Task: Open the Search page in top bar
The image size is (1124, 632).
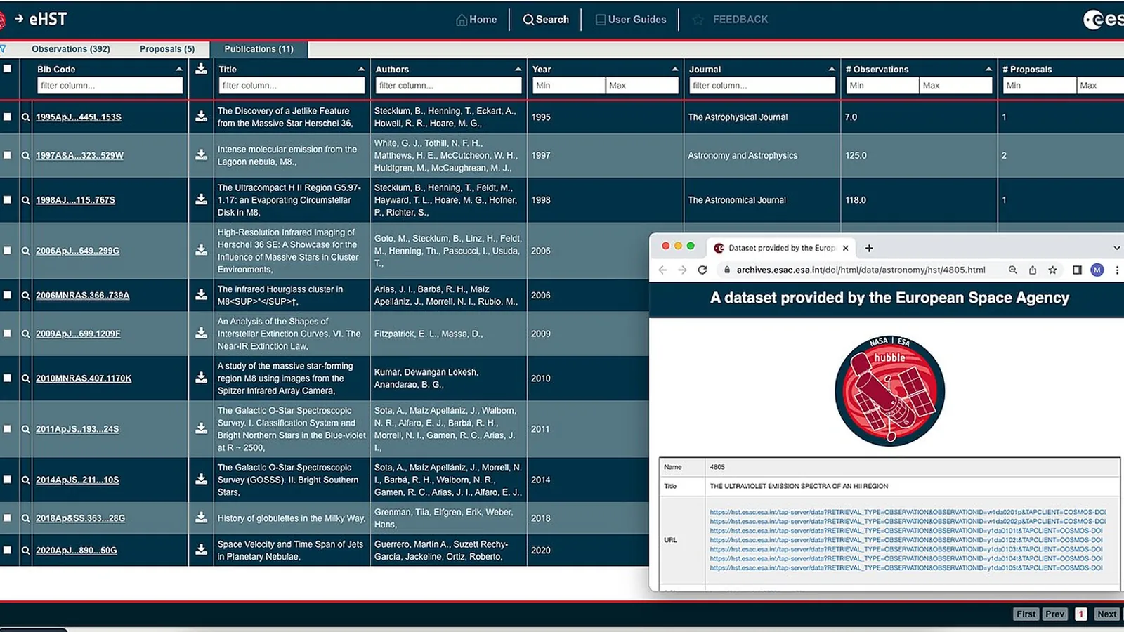Action: pos(546,20)
